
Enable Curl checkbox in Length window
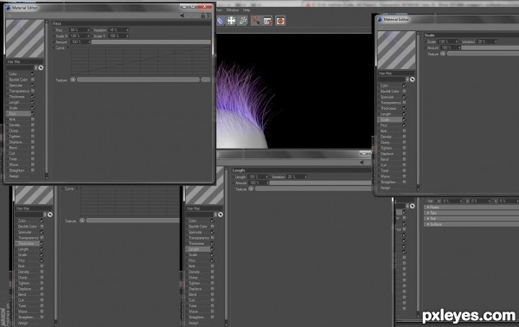coord(212,300)
